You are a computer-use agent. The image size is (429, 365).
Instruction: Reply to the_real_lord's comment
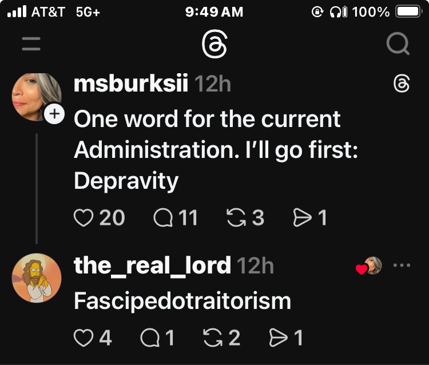[x=149, y=338]
